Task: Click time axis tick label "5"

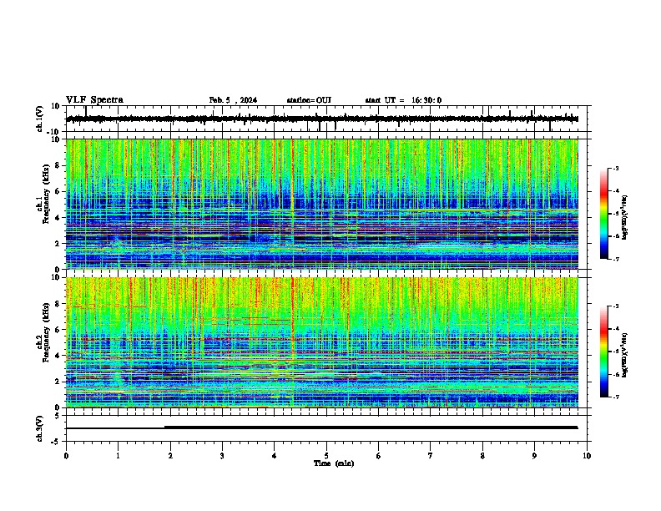Action: tap(326, 456)
